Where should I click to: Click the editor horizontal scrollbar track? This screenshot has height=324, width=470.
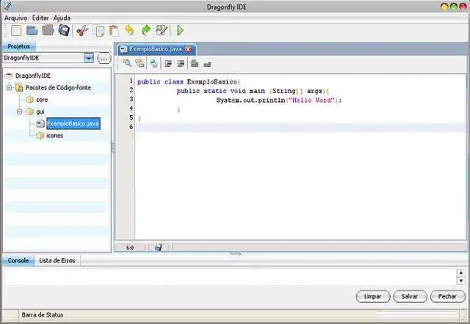coord(319,248)
